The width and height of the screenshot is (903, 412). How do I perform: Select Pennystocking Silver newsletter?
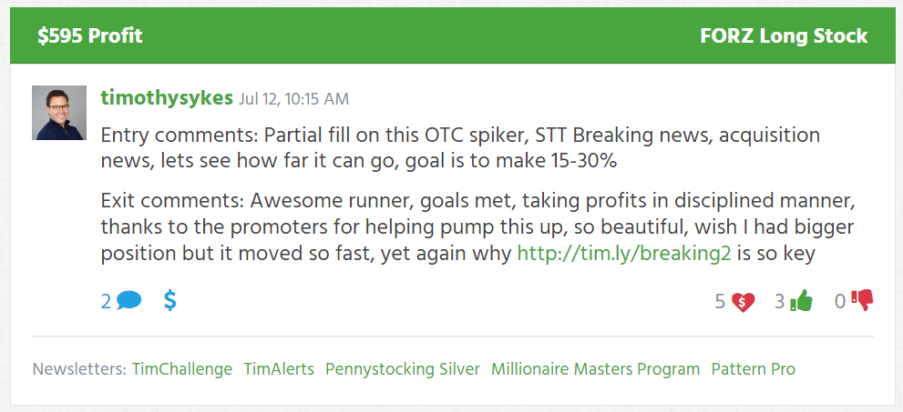coord(403,369)
